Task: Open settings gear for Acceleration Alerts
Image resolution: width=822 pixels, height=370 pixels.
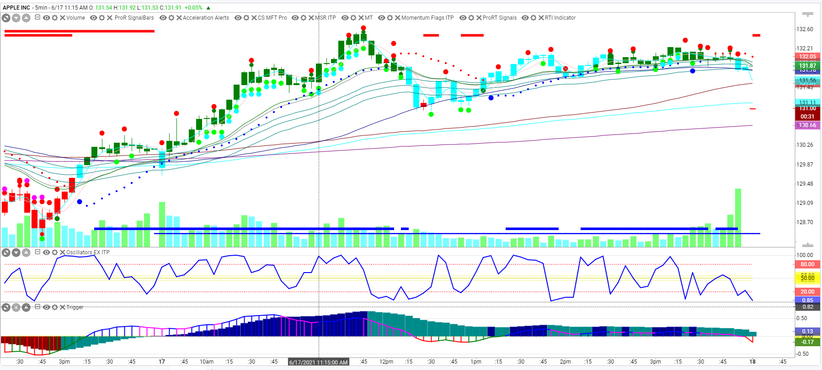Action: pyautogui.click(x=171, y=18)
